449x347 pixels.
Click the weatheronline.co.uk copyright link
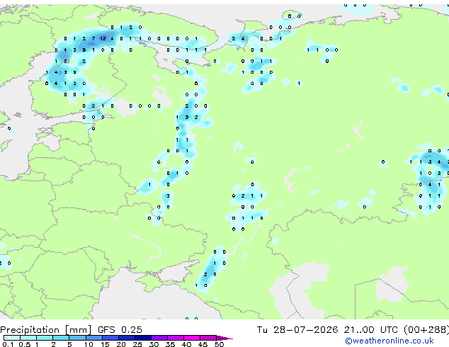click(x=389, y=341)
